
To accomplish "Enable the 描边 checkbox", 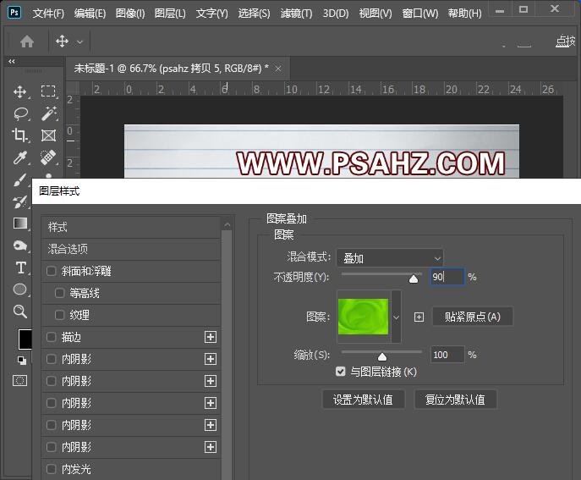I will pos(51,337).
